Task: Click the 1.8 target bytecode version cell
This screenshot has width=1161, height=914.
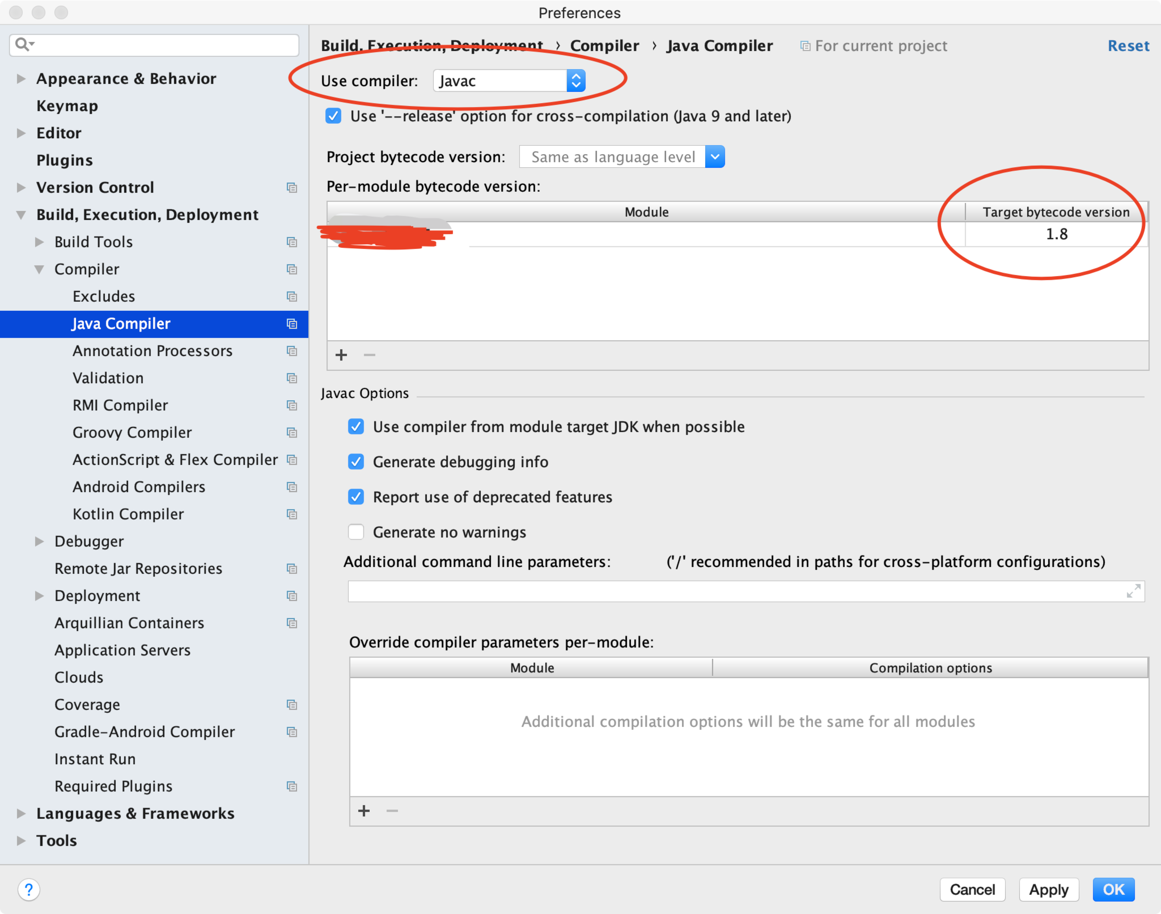Action: (1056, 234)
